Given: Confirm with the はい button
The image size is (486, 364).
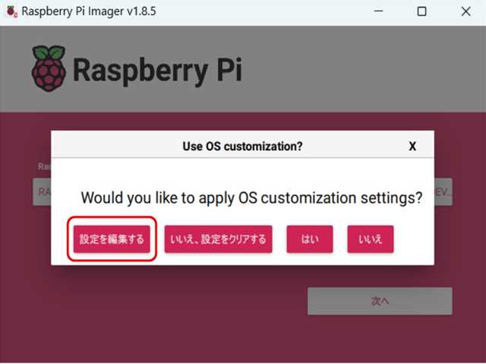Looking at the screenshot, I should click(x=310, y=239).
